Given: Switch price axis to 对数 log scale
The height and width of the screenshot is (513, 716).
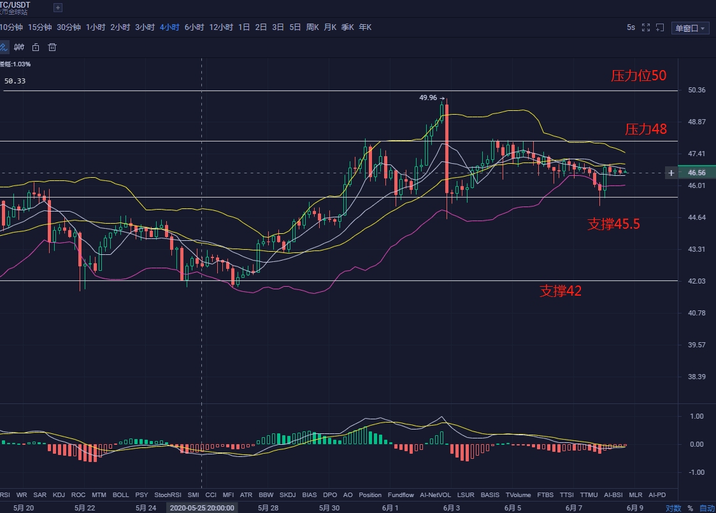Looking at the screenshot, I should (673, 508).
